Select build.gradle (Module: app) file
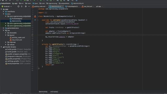The width and height of the screenshot is (167, 94). click(x=16, y=52)
